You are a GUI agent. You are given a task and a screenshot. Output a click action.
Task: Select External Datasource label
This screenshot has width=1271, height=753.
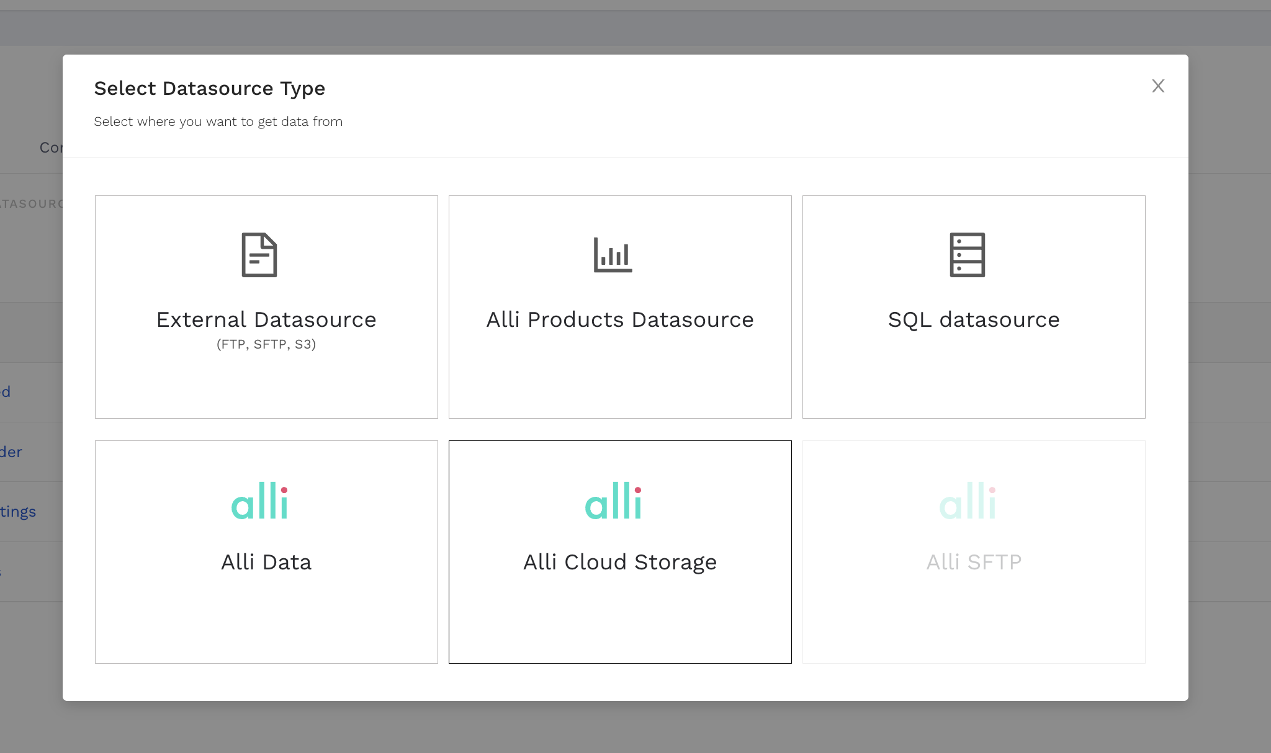[266, 319]
